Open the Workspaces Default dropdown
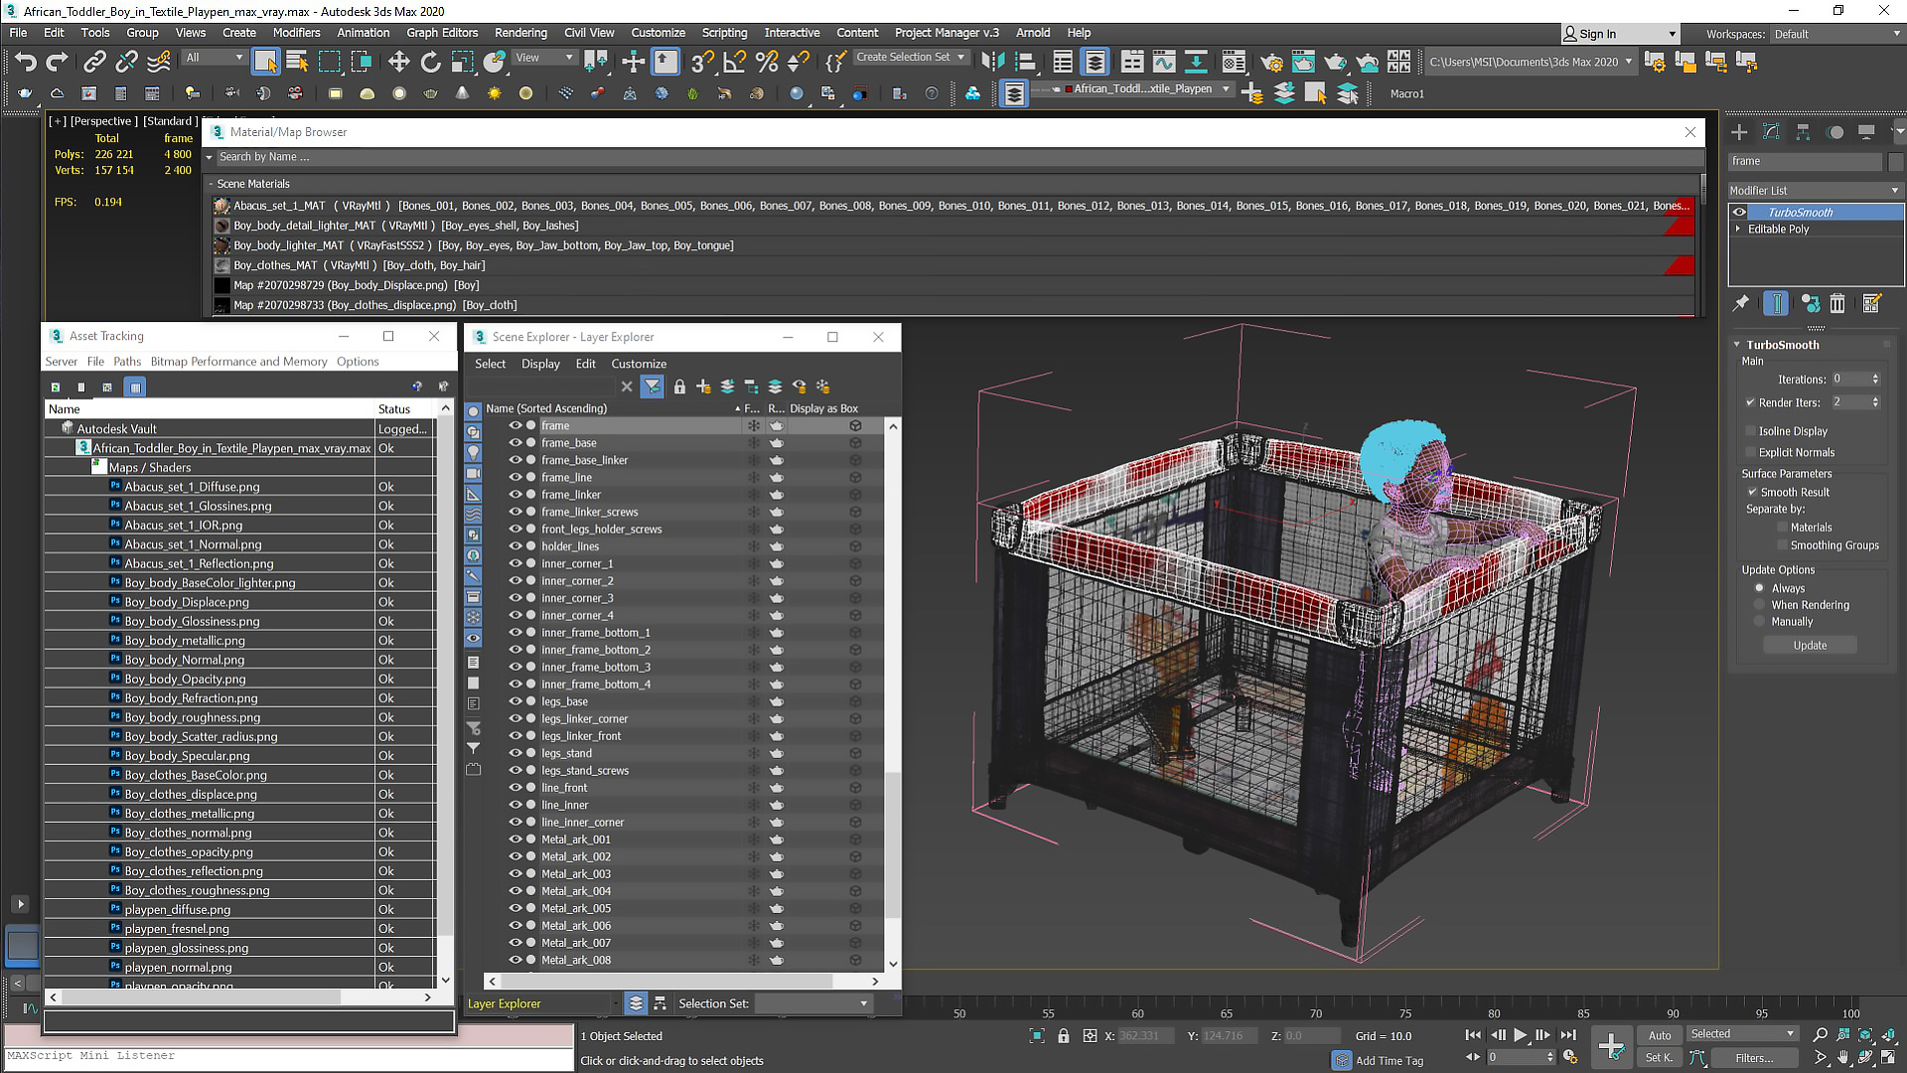The width and height of the screenshot is (1907, 1073). [1836, 34]
